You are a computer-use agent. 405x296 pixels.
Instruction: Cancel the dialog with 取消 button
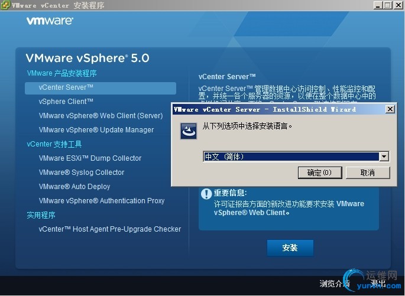click(368, 173)
